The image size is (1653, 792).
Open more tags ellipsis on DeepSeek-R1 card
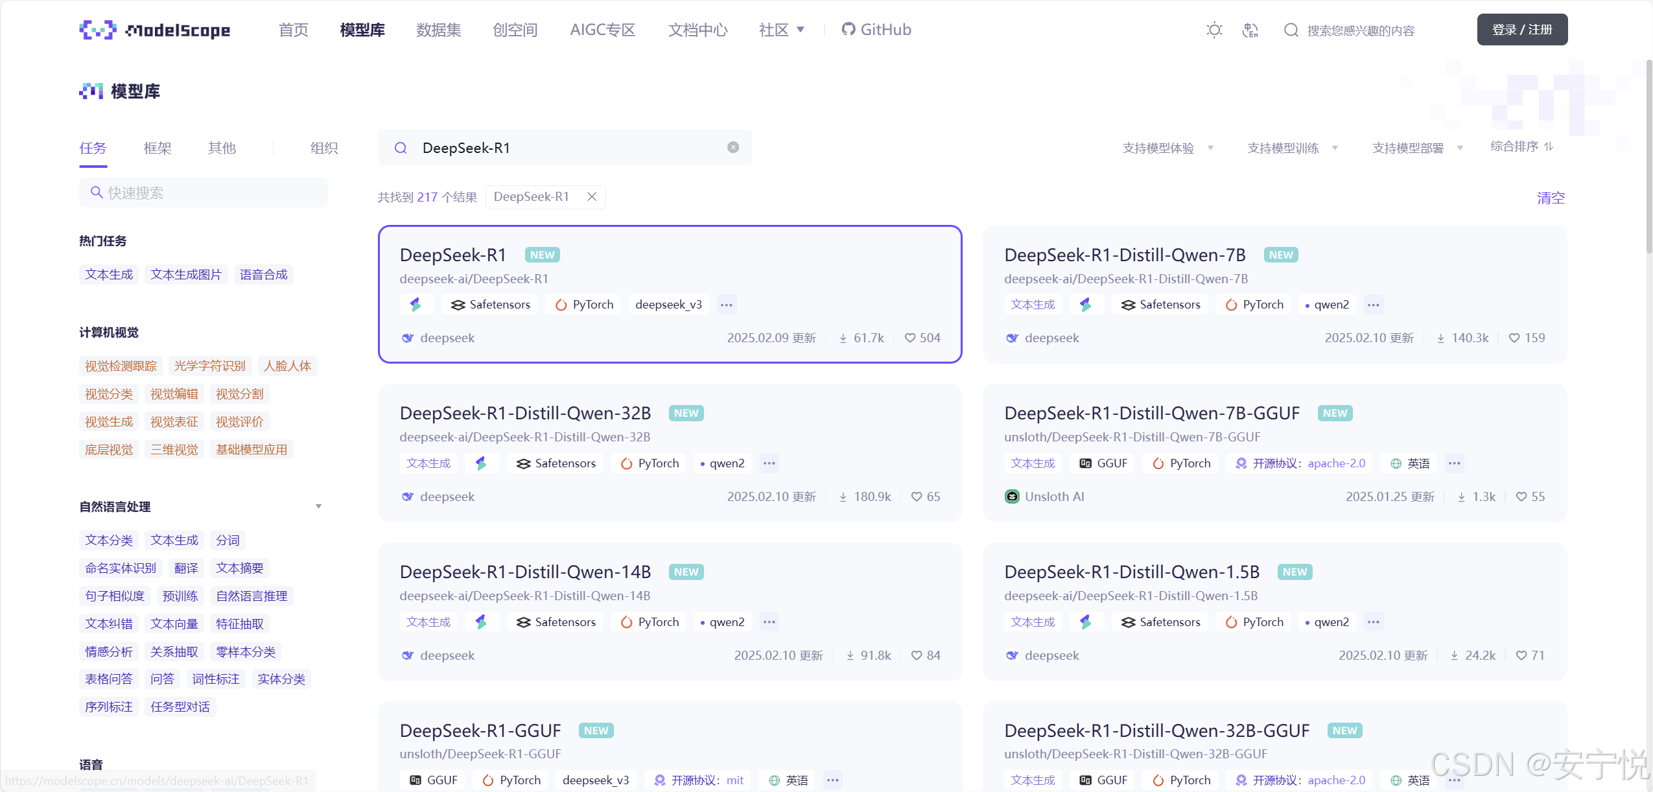(x=727, y=305)
